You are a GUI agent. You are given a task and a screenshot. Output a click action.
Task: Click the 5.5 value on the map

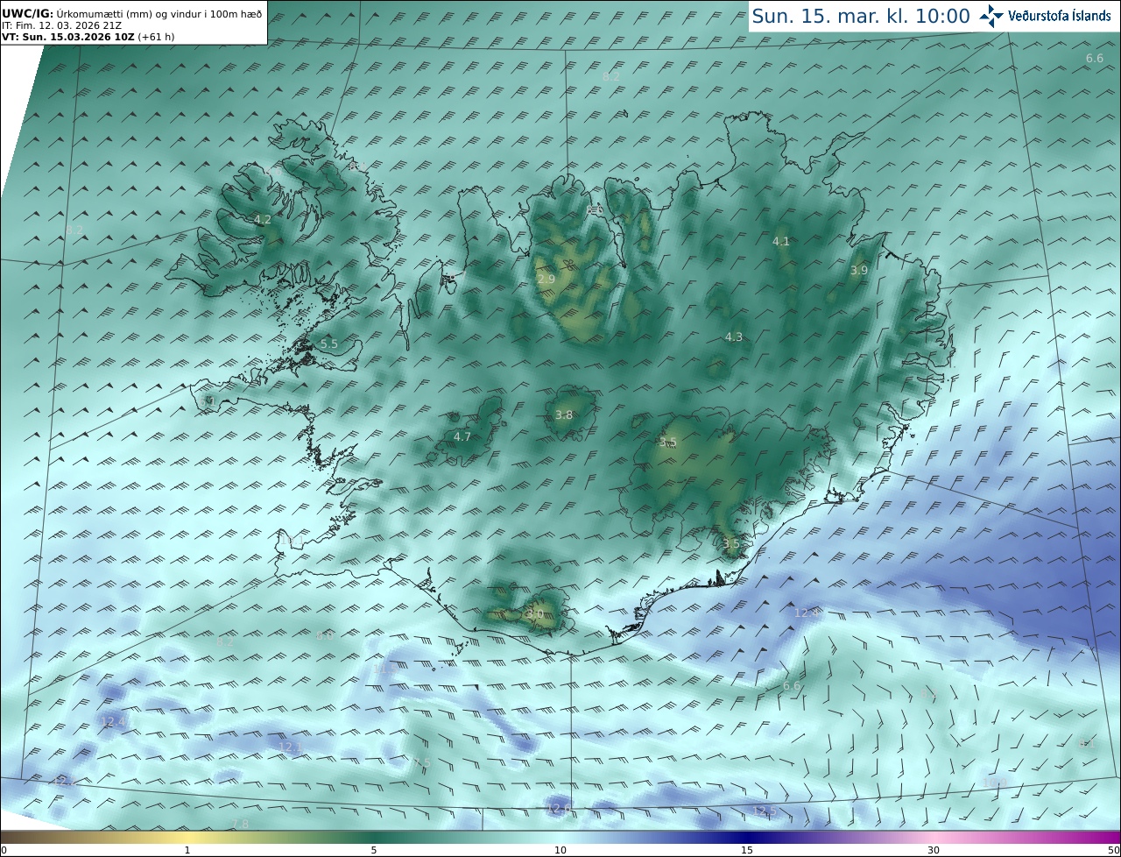click(328, 344)
